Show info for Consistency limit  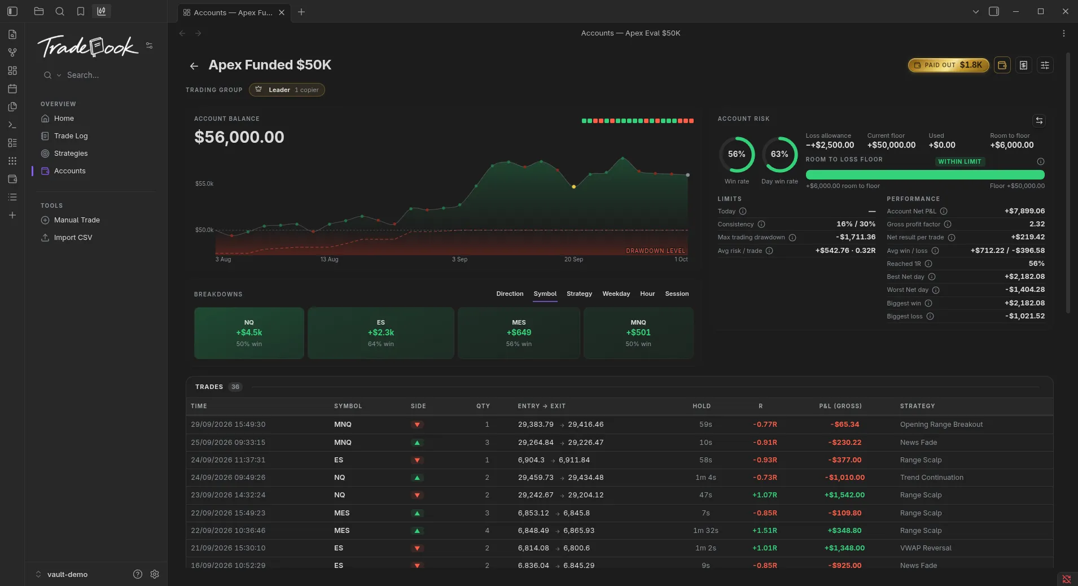[x=761, y=225]
